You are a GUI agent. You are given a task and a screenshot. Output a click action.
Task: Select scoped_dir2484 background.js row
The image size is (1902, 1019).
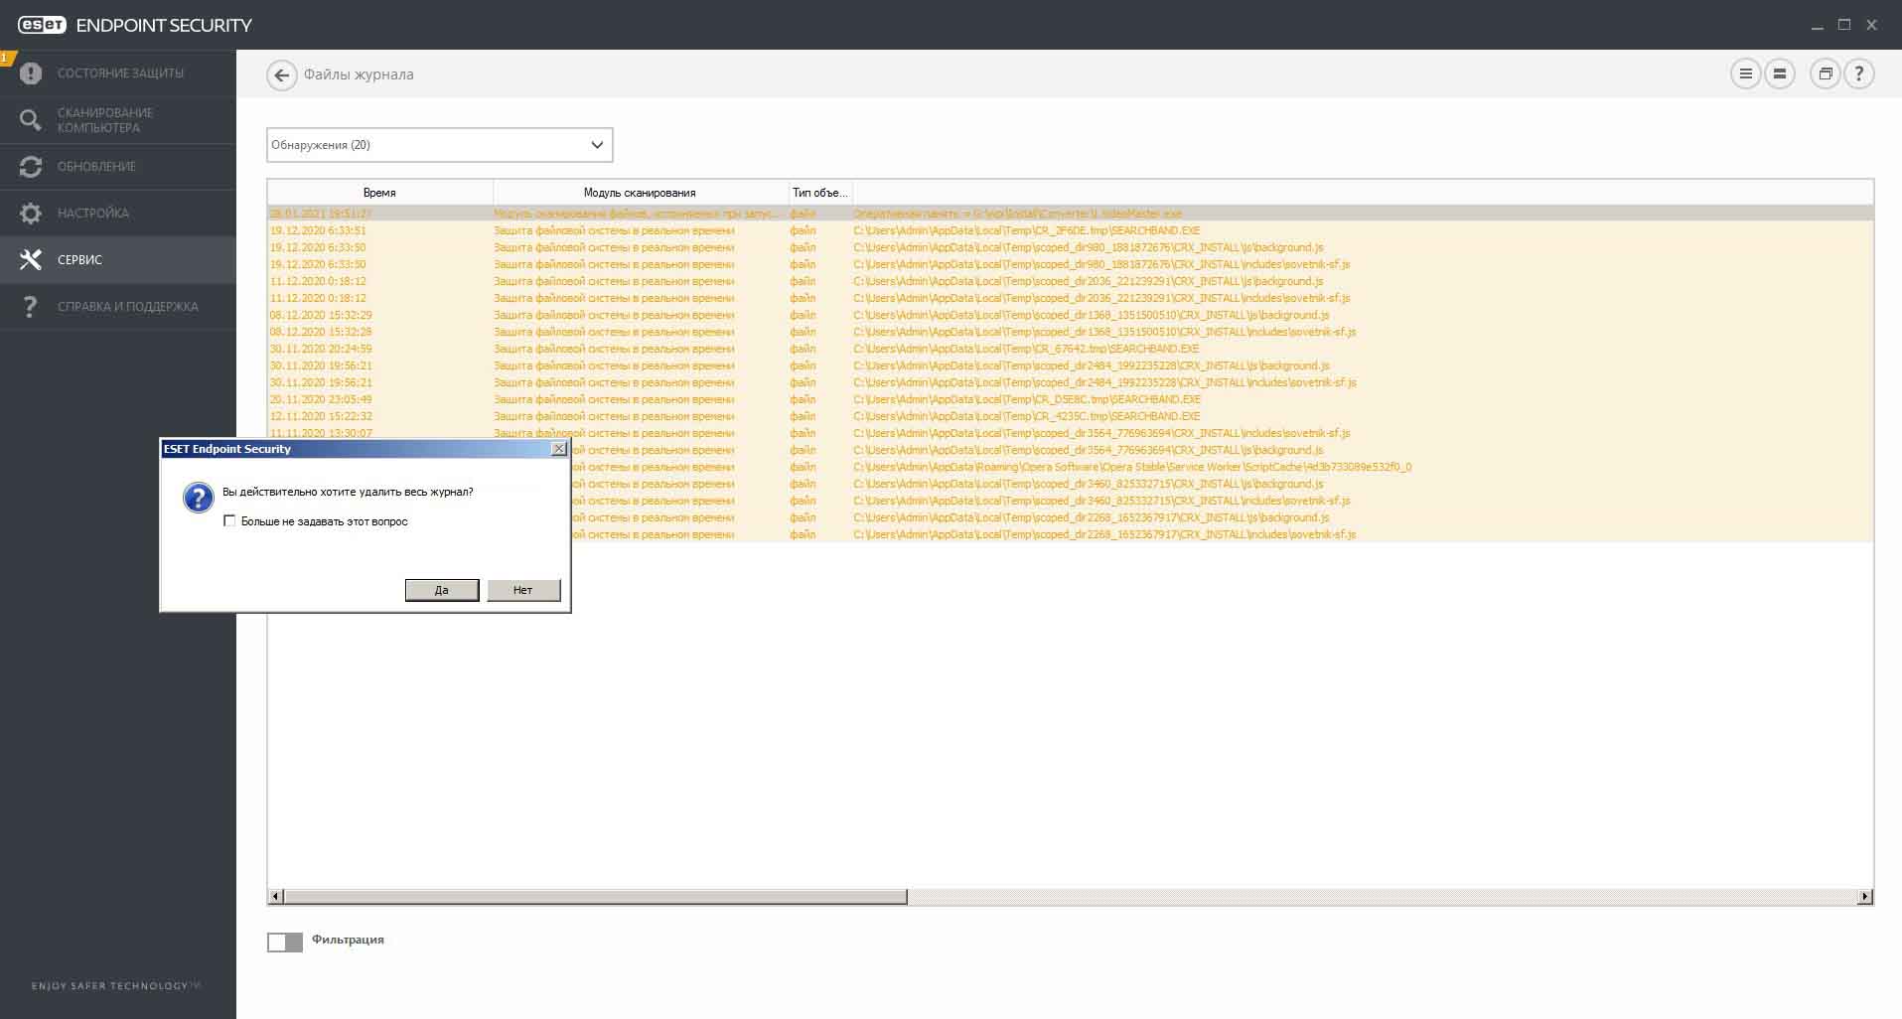[1070, 365]
